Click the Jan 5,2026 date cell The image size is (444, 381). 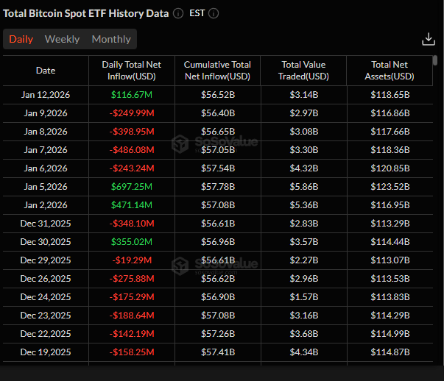pyautogui.click(x=46, y=187)
